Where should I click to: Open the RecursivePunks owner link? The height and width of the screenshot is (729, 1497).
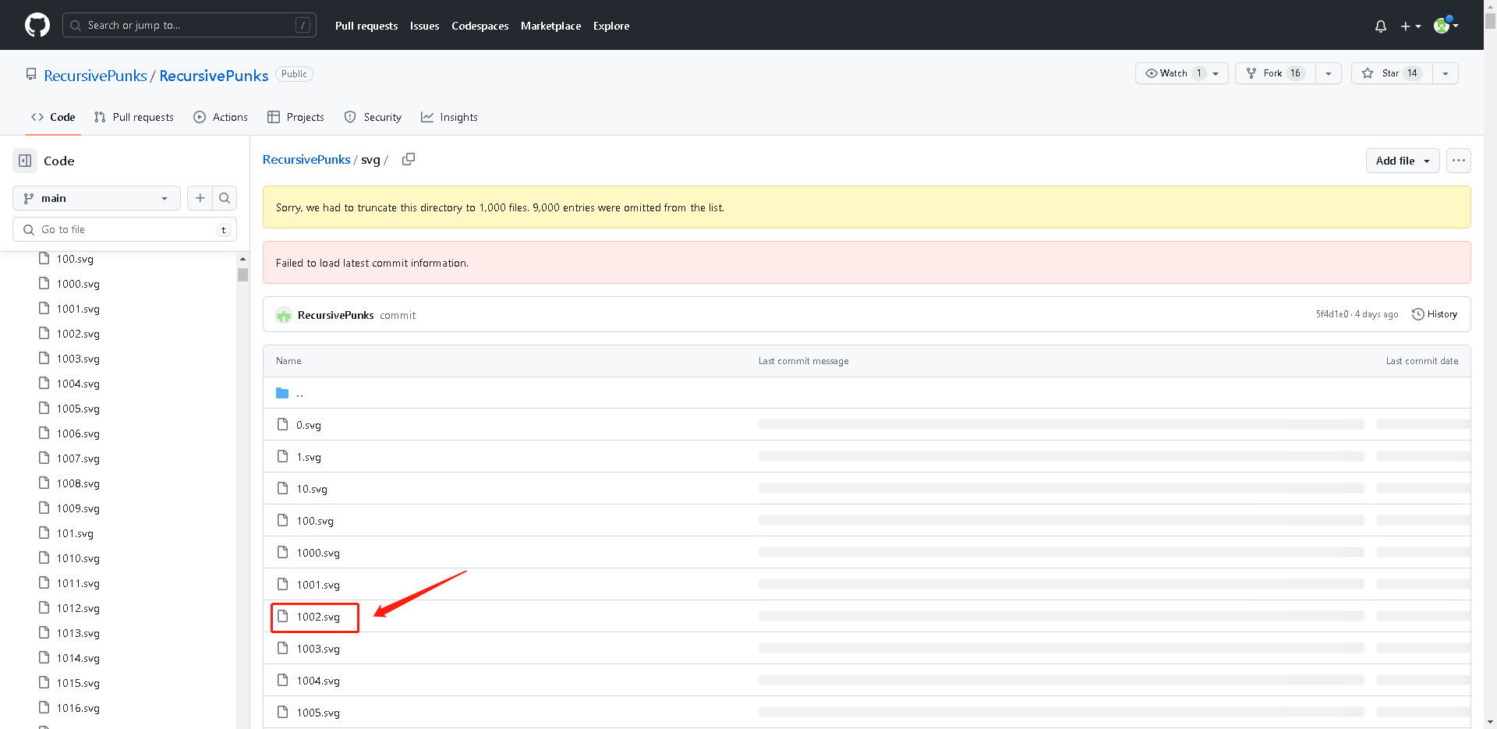(x=95, y=76)
